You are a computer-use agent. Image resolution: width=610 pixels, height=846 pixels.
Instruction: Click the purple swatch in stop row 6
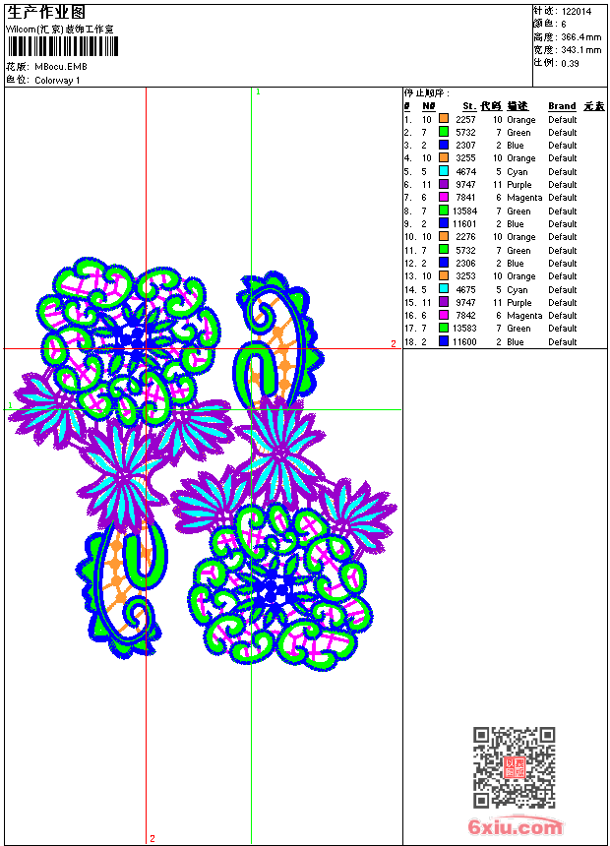444,184
